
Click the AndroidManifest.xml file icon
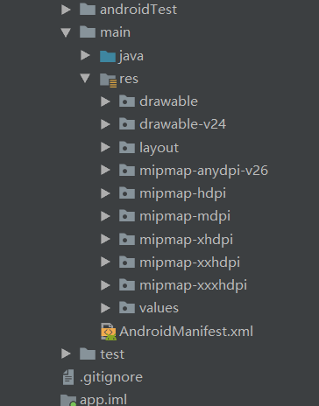click(x=109, y=332)
